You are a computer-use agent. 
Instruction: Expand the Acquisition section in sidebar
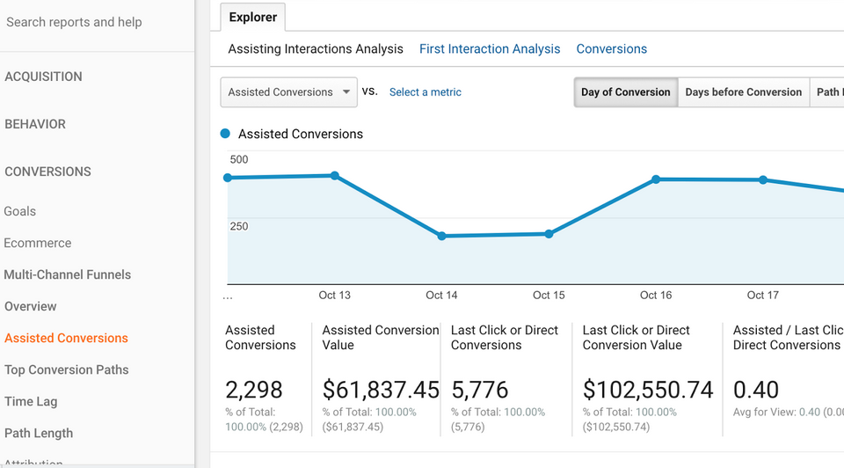click(x=44, y=77)
